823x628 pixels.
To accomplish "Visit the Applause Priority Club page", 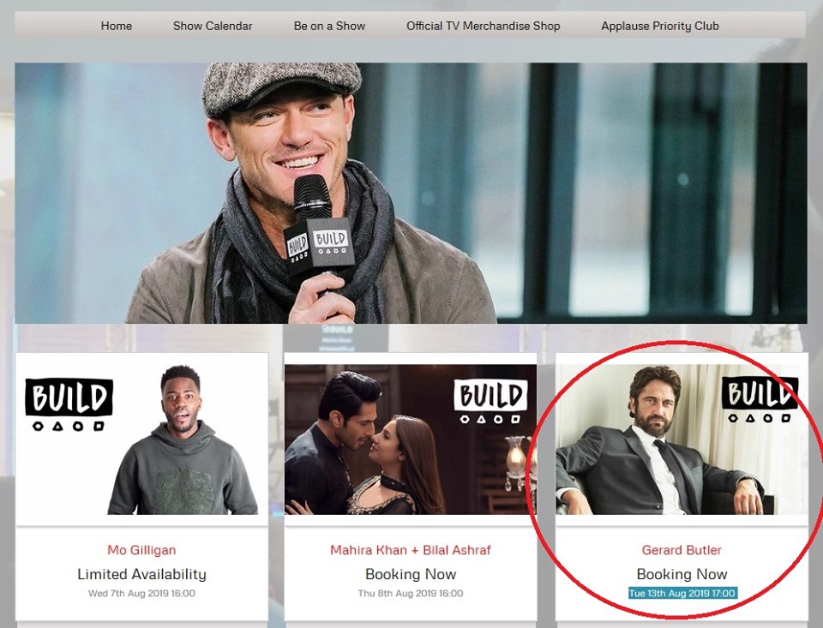I will point(660,26).
